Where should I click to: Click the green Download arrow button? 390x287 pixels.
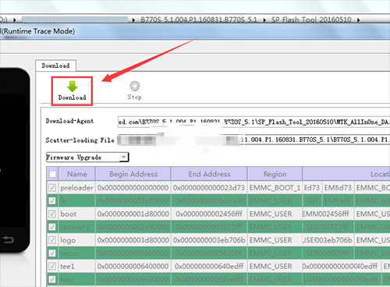[x=72, y=90]
